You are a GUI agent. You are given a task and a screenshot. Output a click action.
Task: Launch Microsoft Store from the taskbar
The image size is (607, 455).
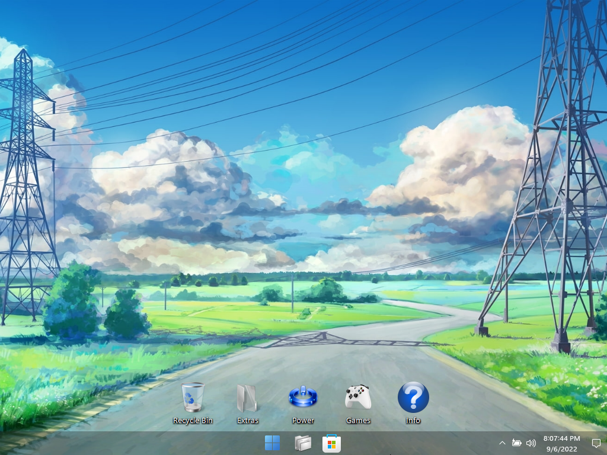point(331,443)
